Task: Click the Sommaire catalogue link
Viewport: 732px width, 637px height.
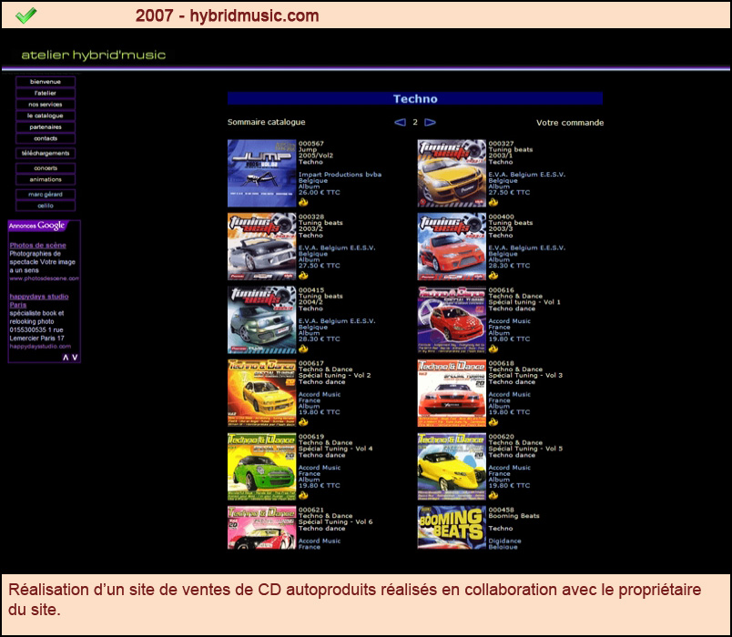Action: [x=266, y=122]
